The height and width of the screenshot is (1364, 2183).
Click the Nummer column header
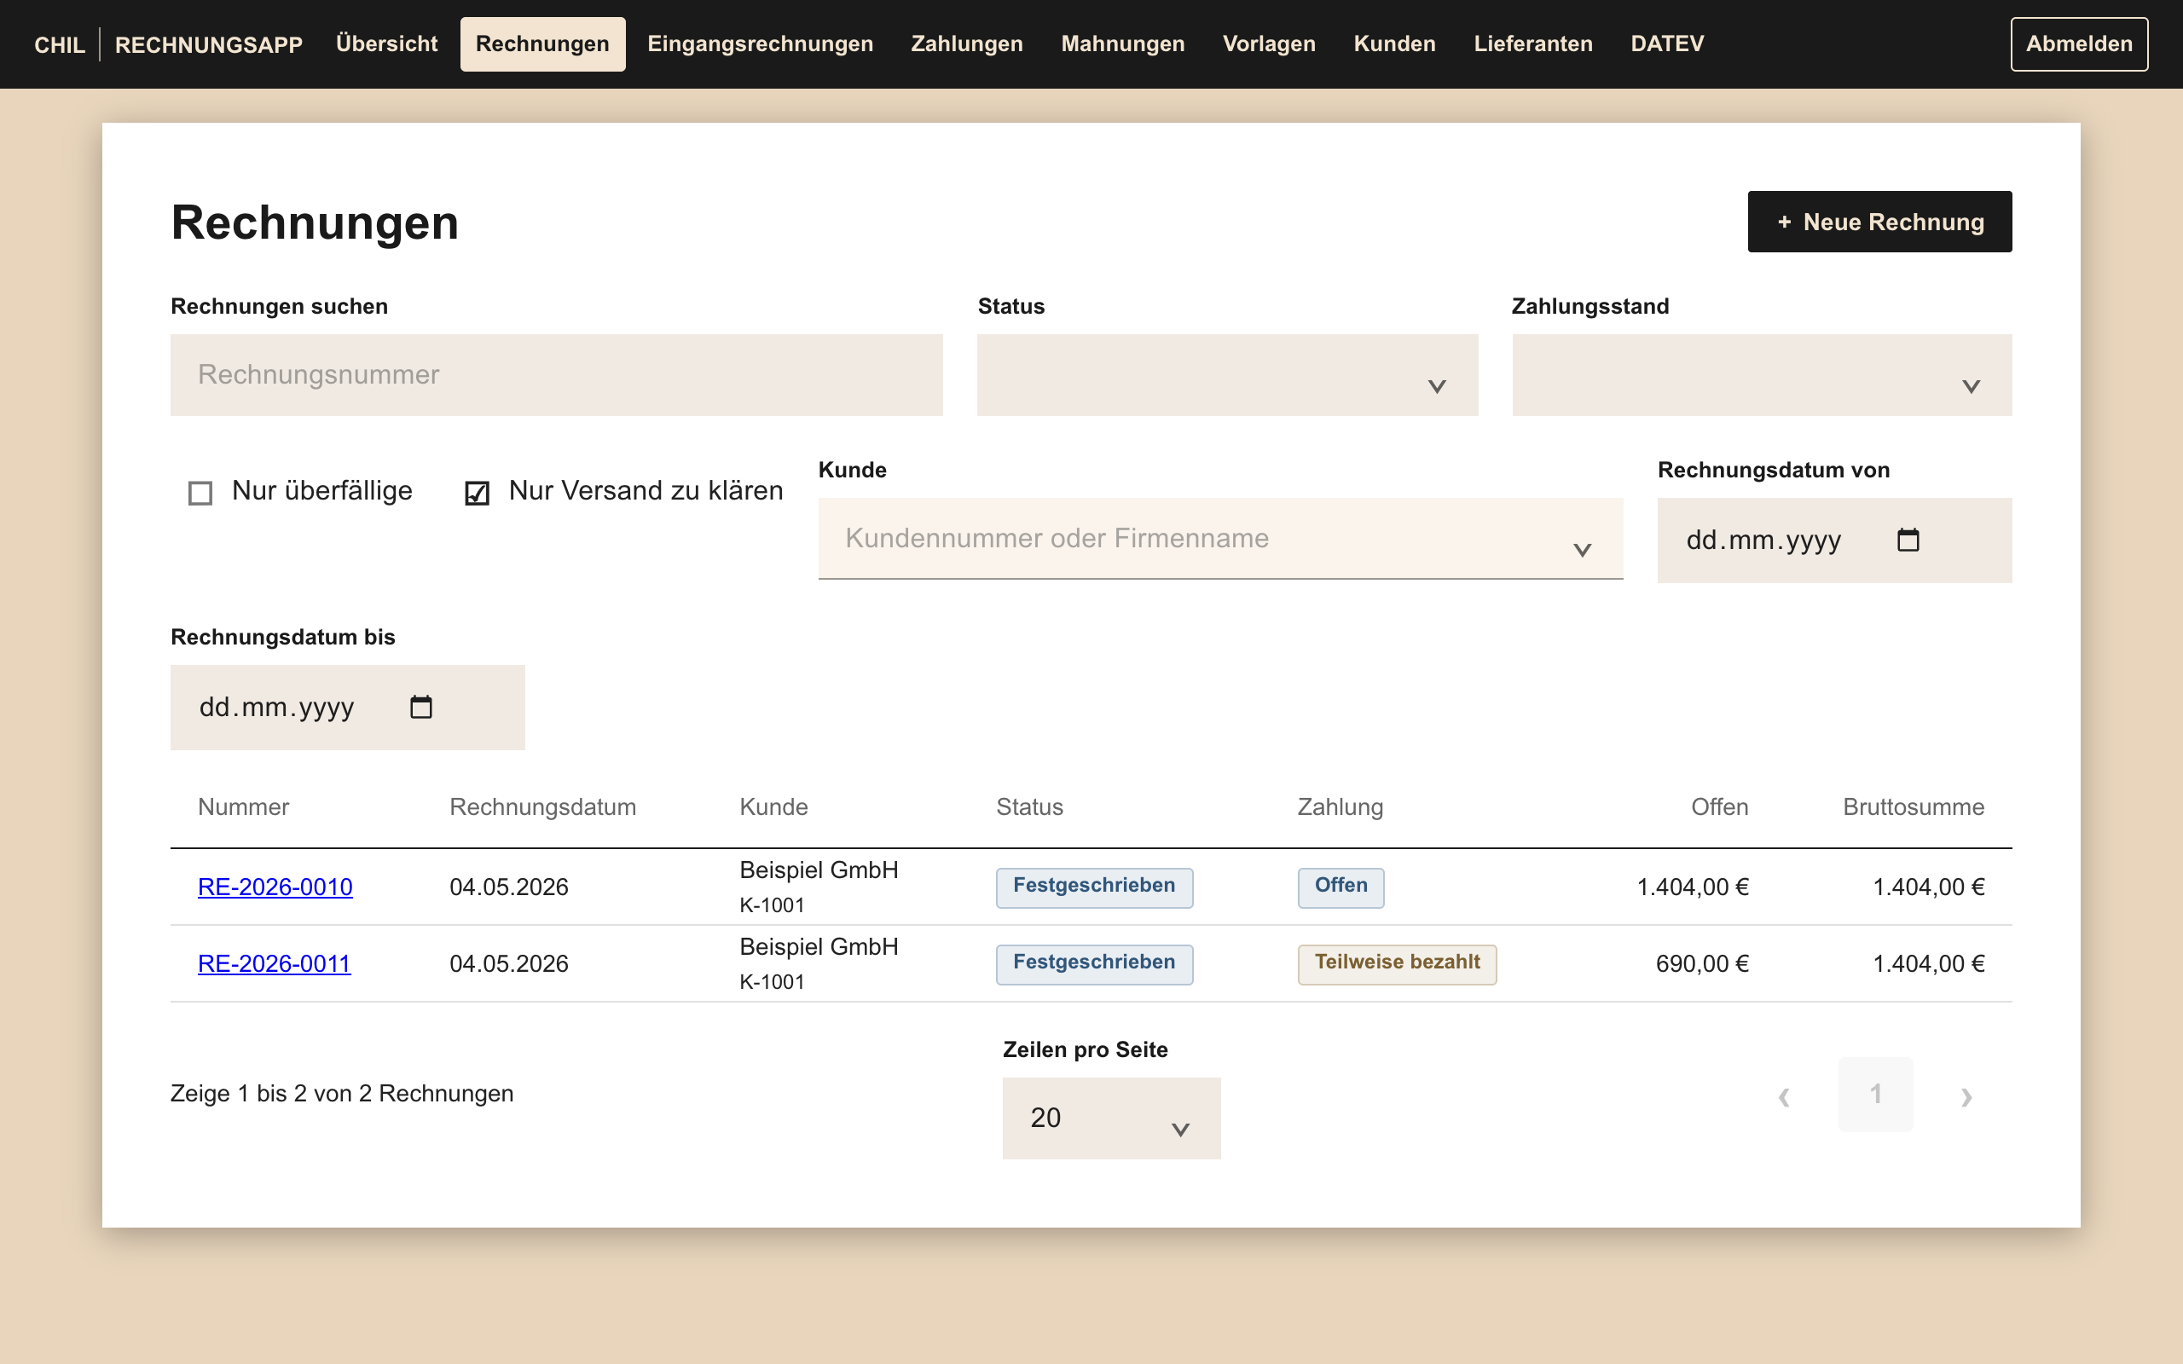244,806
